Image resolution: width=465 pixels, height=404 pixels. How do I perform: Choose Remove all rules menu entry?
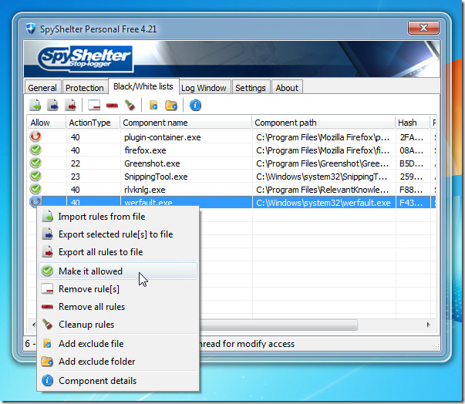118,307
